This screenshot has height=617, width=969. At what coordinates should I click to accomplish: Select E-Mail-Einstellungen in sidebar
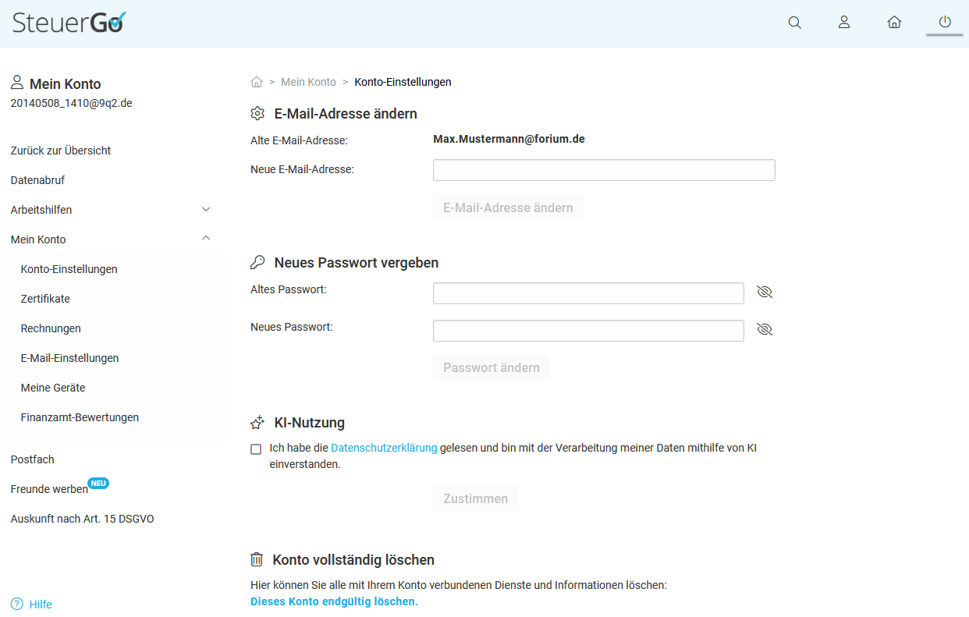(x=69, y=358)
